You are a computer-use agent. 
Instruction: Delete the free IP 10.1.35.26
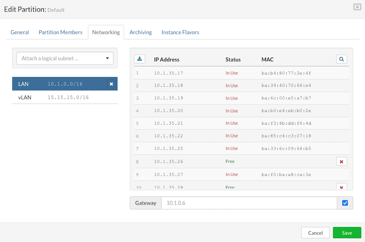(341, 161)
